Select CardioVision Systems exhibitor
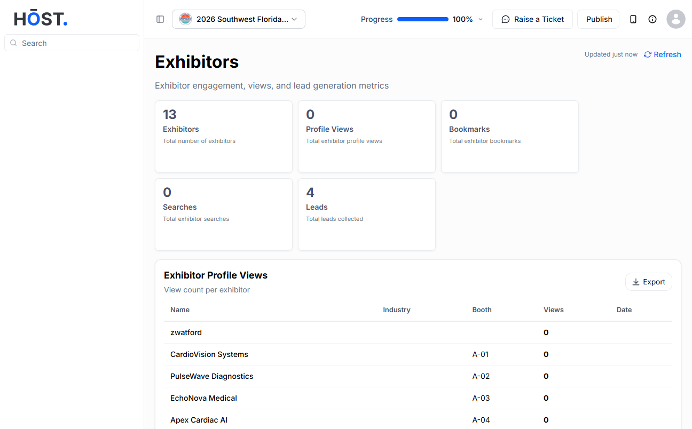Image resolution: width=692 pixels, height=429 pixels. click(x=209, y=354)
